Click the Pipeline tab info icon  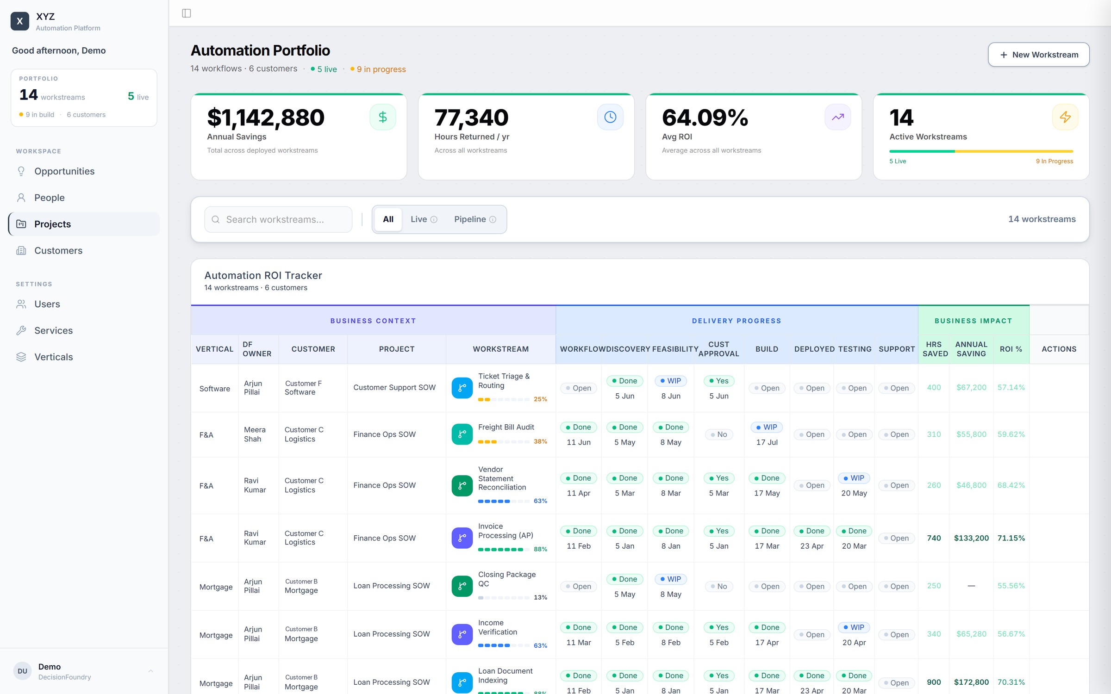493,219
